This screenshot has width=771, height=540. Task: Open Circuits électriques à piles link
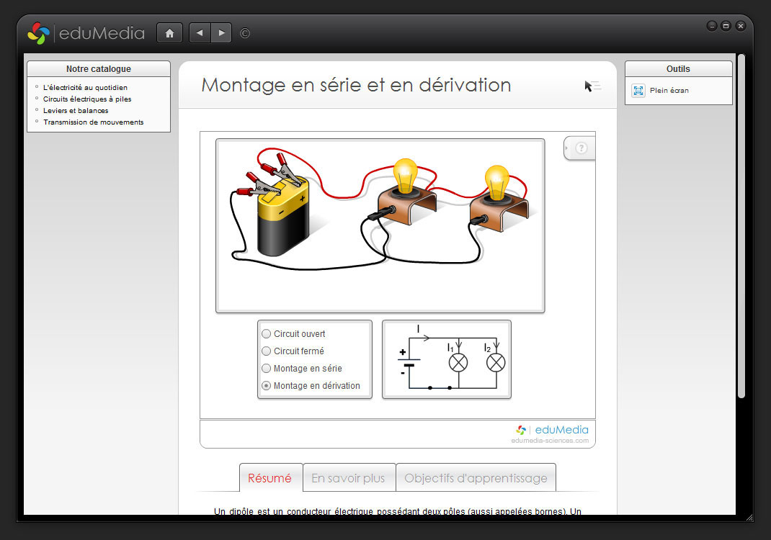tap(87, 99)
